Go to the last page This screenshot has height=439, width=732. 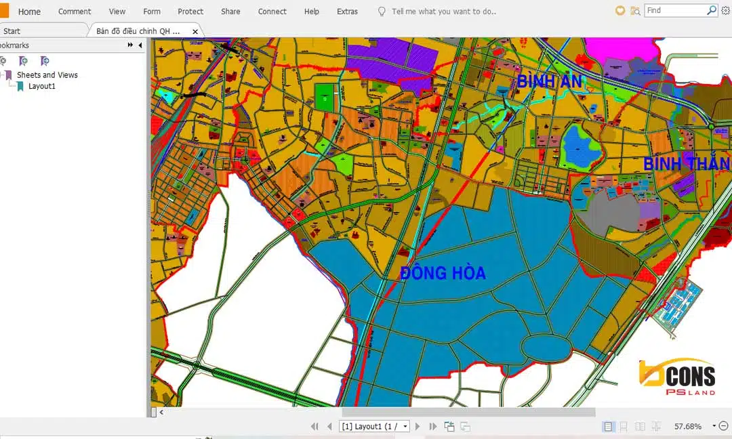pyautogui.click(x=432, y=426)
